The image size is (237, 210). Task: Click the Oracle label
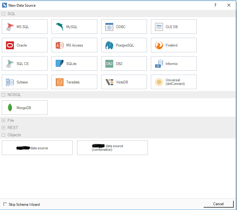tap(22, 45)
